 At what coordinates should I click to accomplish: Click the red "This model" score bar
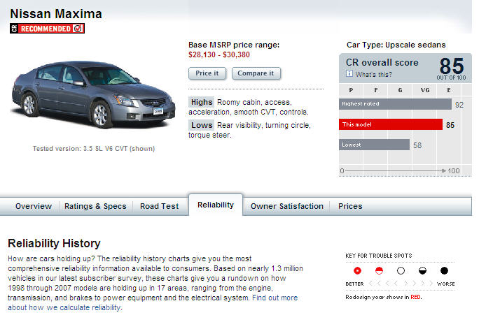pyautogui.click(x=391, y=125)
